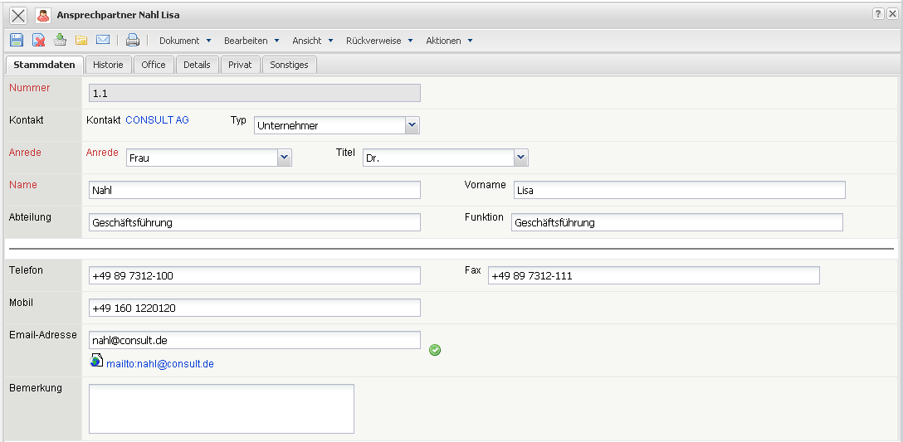Switch to the Historie tab
Viewport: 903px width, 442px height.
[108, 65]
